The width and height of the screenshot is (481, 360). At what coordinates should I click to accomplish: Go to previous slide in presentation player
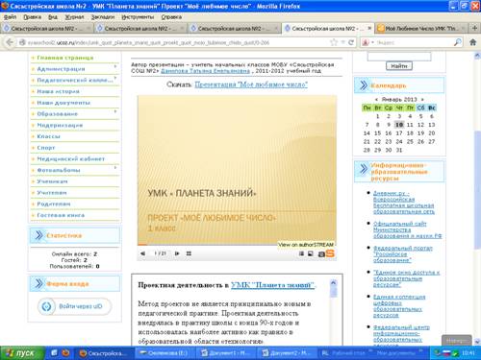(143, 253)
